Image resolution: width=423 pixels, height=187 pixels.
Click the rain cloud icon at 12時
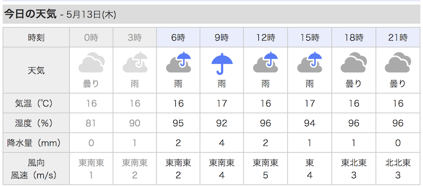[x=266, y=62]
